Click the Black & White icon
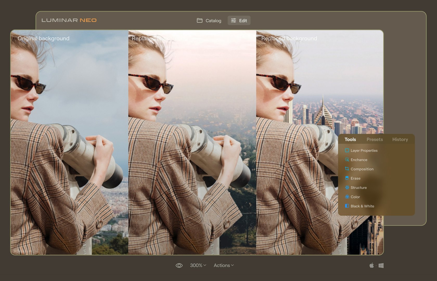Image resolution: width=437 pixels, height=281 pixels. (x=347, y=206)
